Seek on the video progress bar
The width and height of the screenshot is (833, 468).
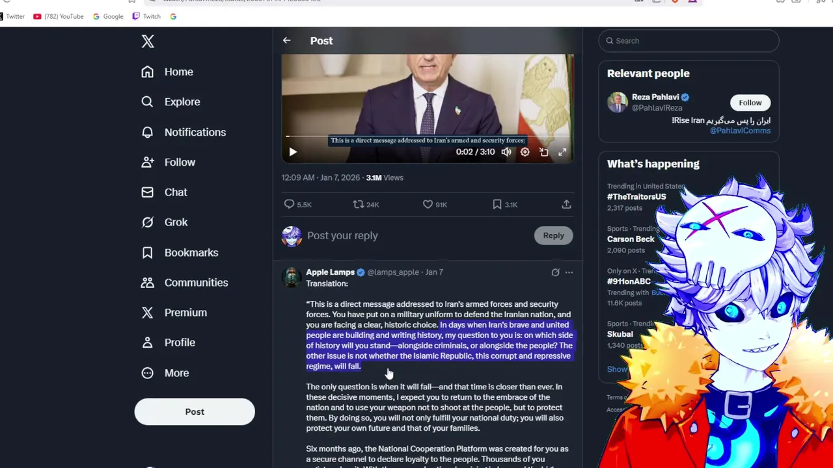coord(428,136)
